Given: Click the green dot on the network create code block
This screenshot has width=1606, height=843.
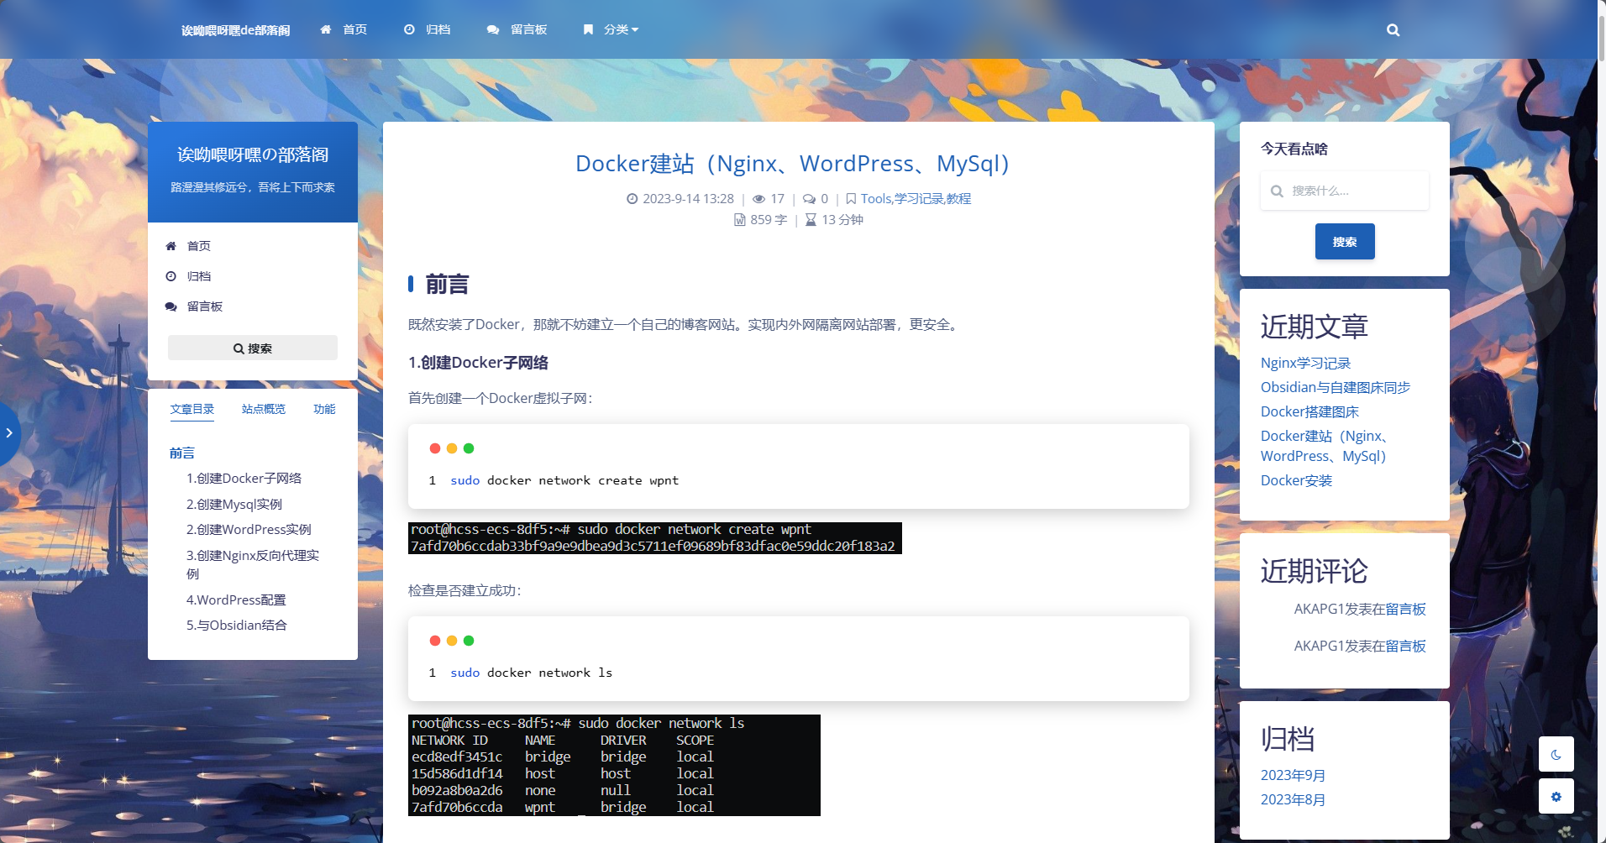Looking at the screenshot, I should [x=469, y=448].
